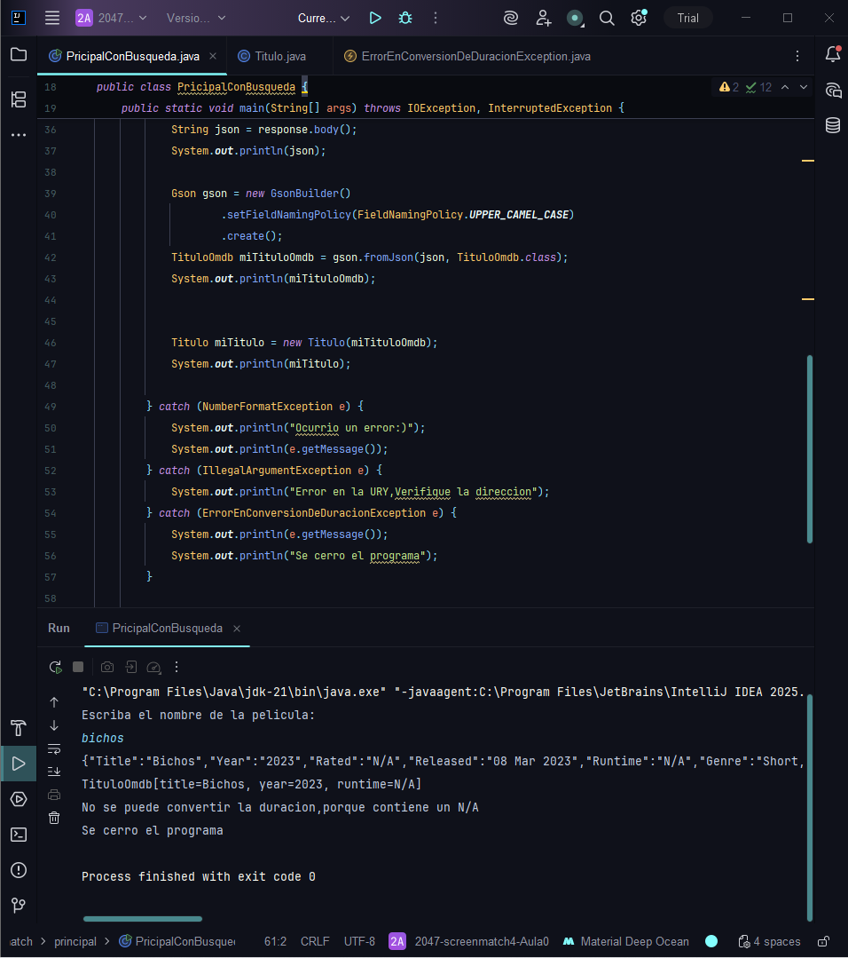The height and width of the screenshot is (958, 848).
Task: Open the Services tool window
Action: pyautogui.click(x=19, y=798)
